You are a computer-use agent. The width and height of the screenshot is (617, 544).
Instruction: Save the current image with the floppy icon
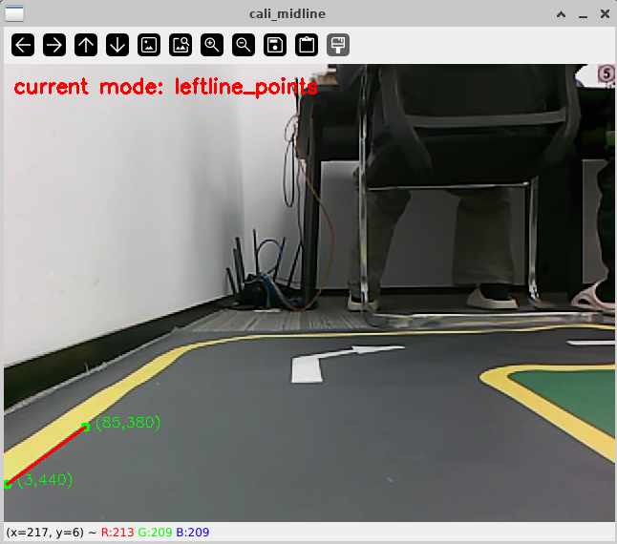275,45
